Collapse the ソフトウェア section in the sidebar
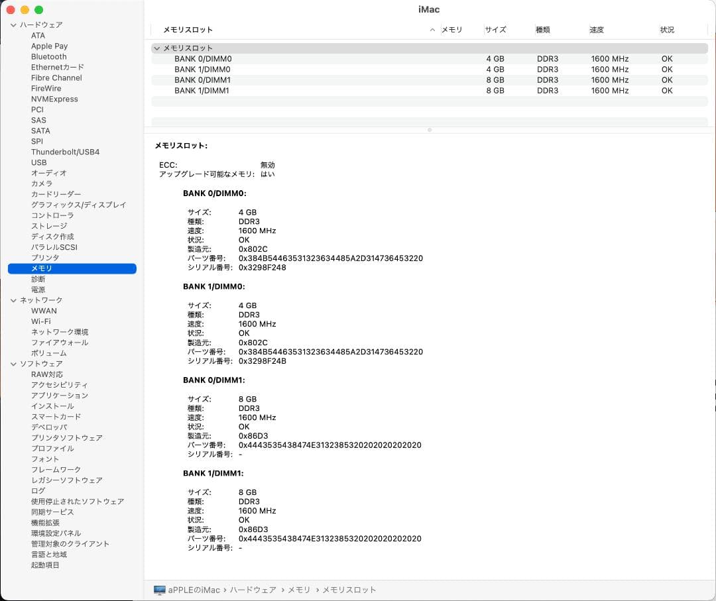This screenshot has height=601, width=716. pos(13,364)
